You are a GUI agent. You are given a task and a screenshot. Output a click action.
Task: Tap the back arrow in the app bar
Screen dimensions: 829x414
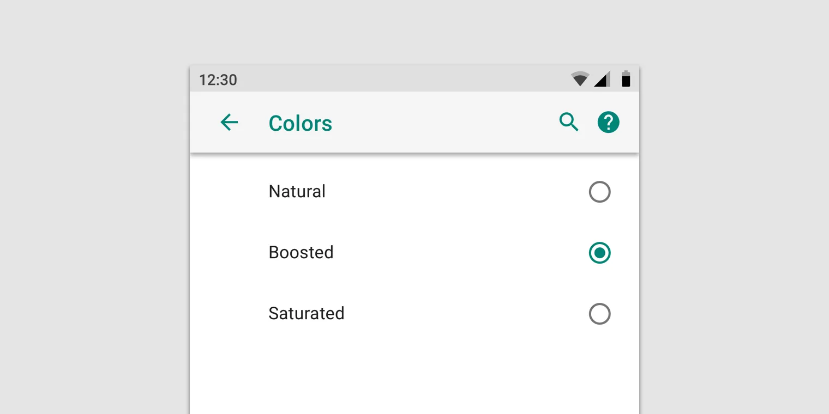[x=229, y=122]
